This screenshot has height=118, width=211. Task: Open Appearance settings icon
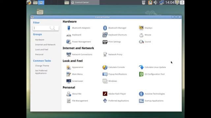(x=69, y=67)
